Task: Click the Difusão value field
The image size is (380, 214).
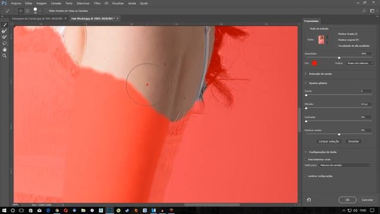Action: (366, 104)
